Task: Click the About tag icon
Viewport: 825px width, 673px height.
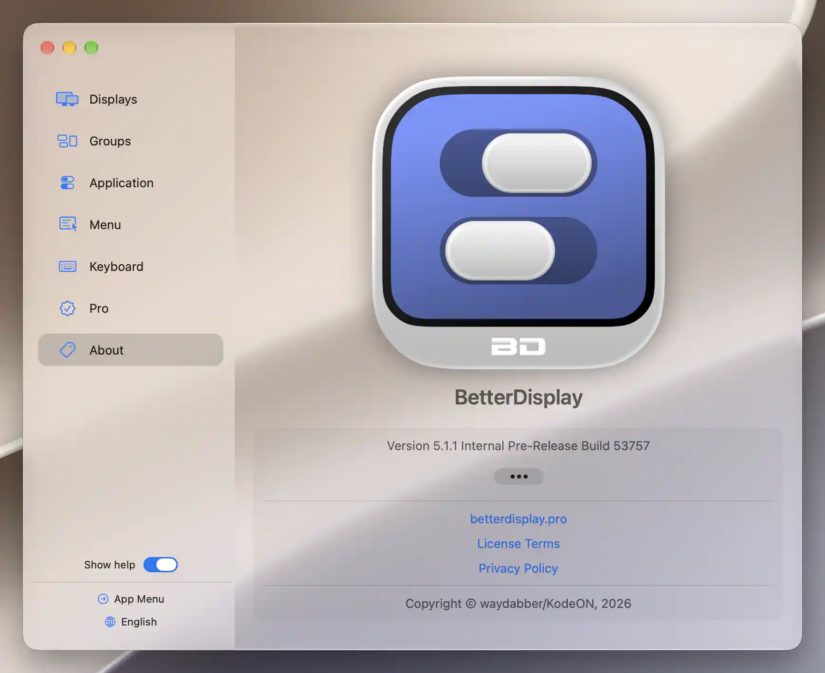Action: (67, 350)
